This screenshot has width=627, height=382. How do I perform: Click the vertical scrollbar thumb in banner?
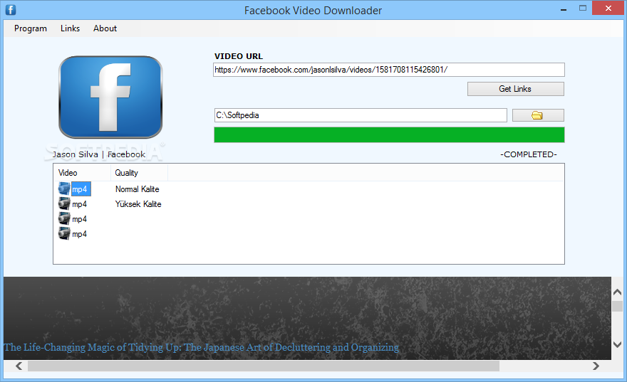618,306
